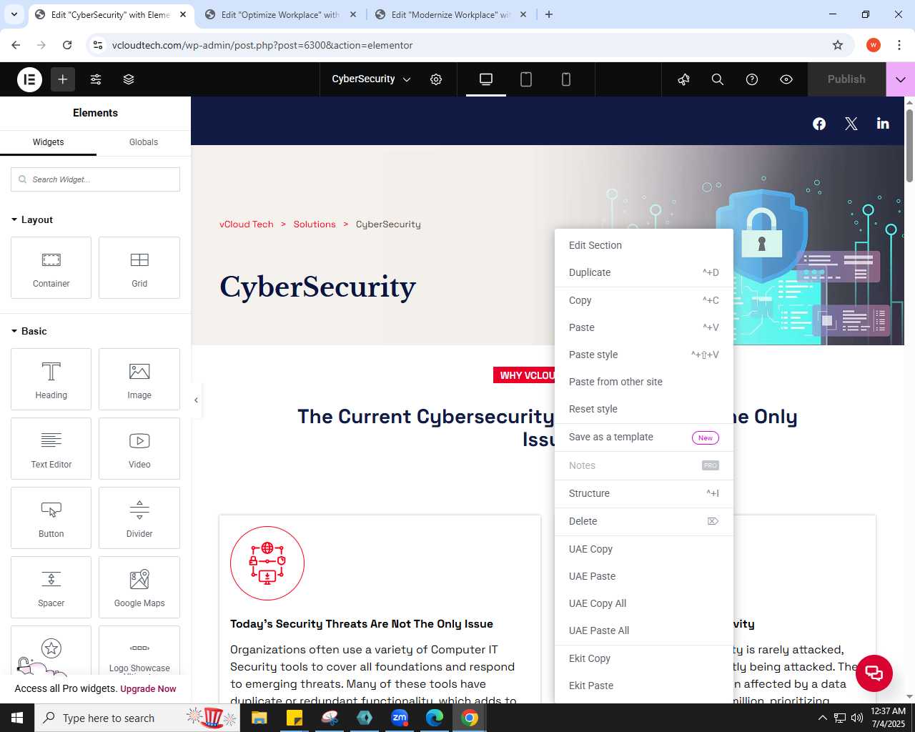The width and height of the screenshot is (915, 732).
Task: Choose UAE Copy menu entry
Action: tap(644, 549)
